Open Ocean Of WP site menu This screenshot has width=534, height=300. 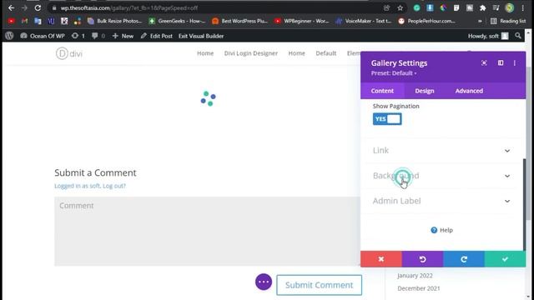coord(43,36)
